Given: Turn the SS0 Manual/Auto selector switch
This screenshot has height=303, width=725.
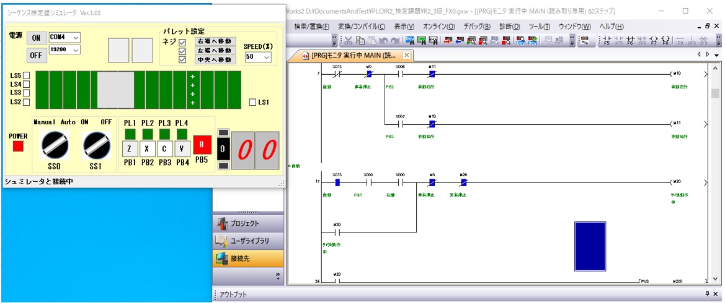Looking at the screenshot, I should tap(55, 145).
